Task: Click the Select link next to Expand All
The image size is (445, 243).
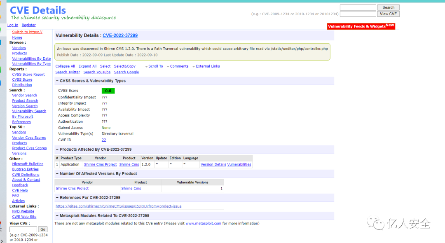Action: pyautogui.click(x=105, y=66)
